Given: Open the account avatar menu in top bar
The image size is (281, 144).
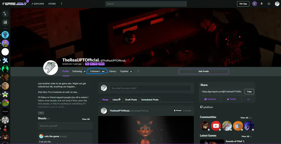Looking at the screenshot, I should [277, 4].
